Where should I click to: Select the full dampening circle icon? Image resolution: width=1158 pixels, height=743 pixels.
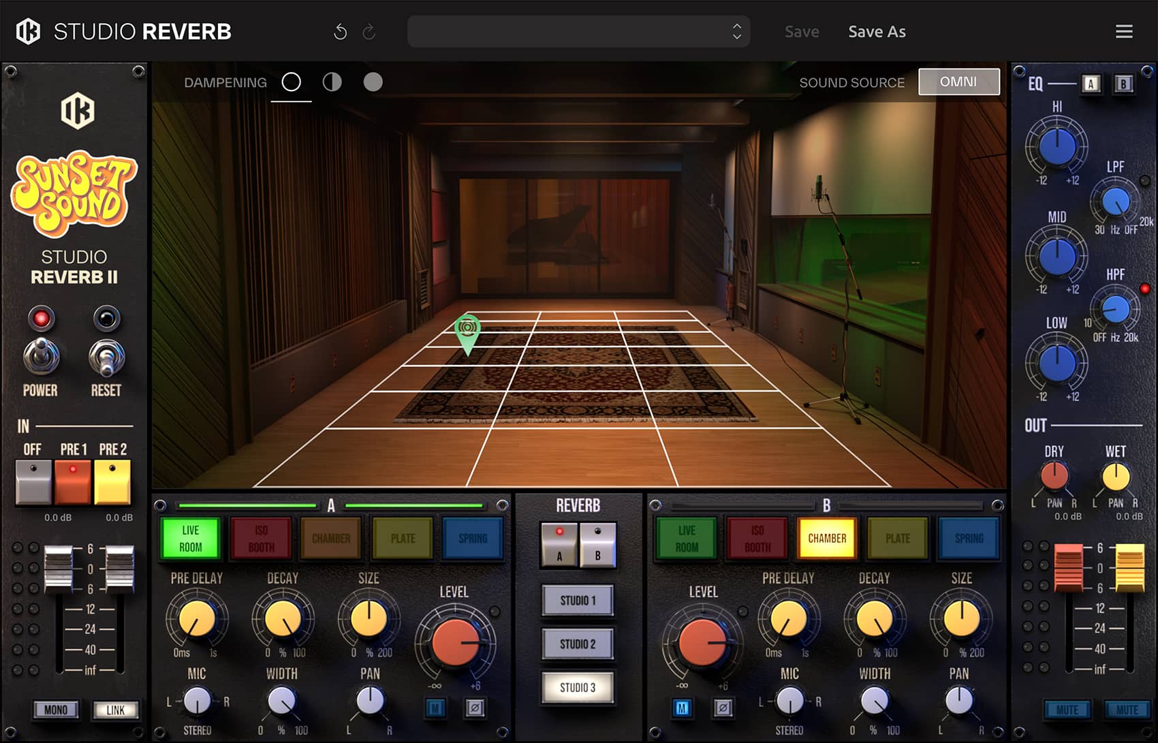(x=373, y=82)
